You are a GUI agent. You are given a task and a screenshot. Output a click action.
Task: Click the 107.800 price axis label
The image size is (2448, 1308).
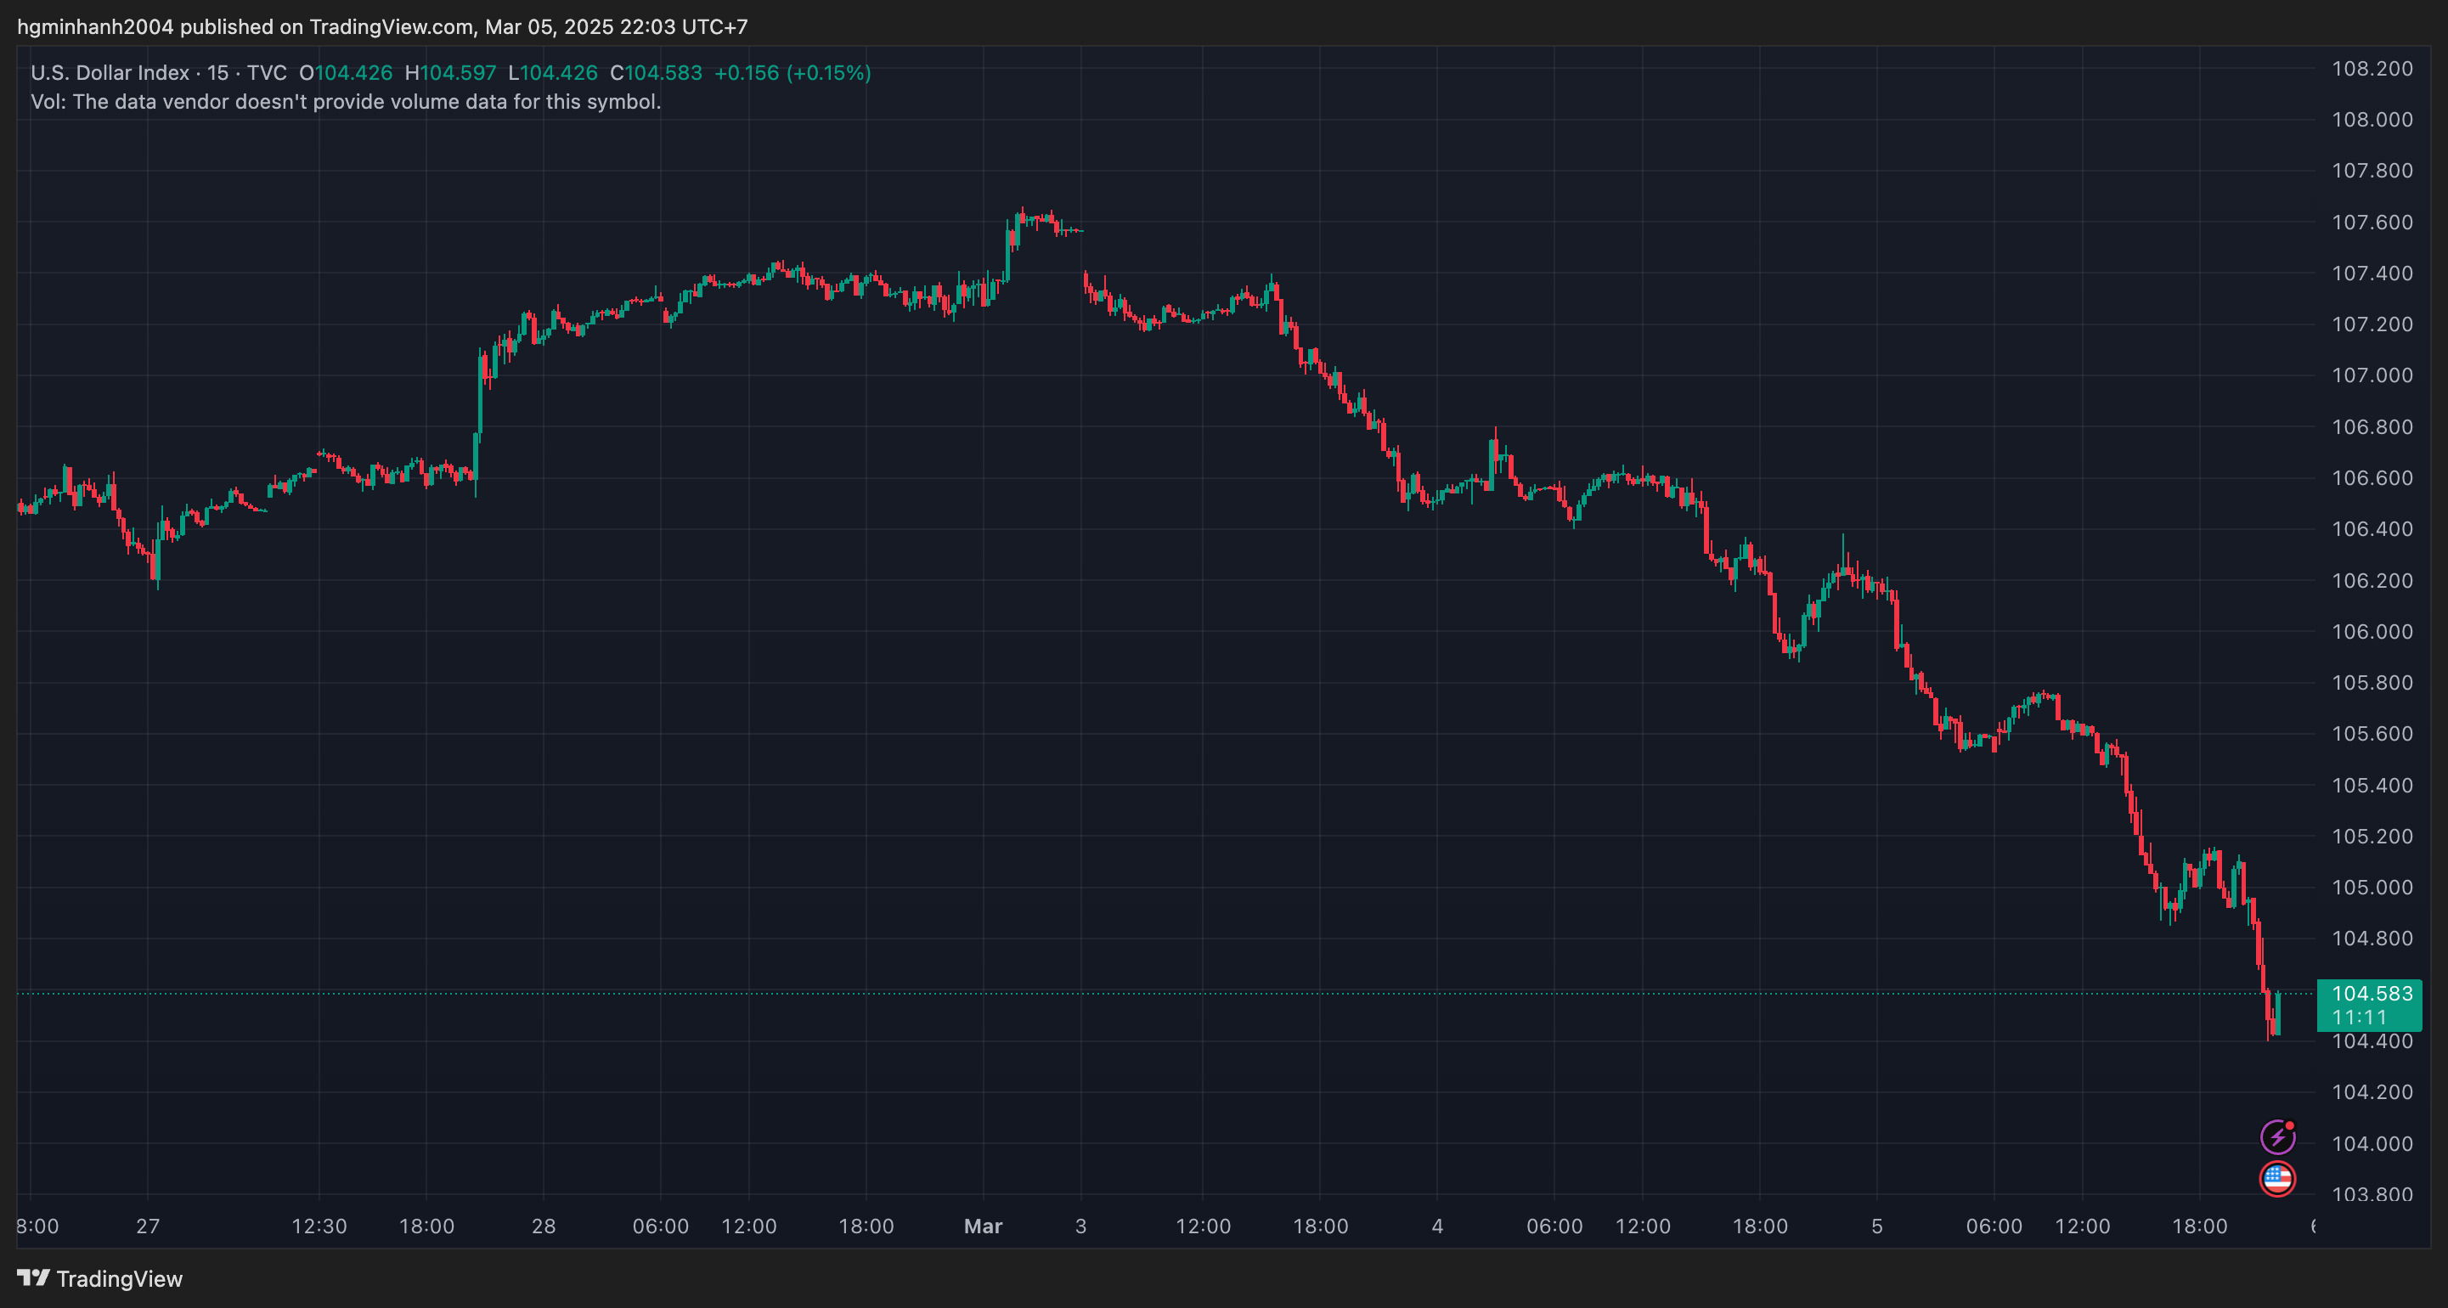tap(2372, 170)
